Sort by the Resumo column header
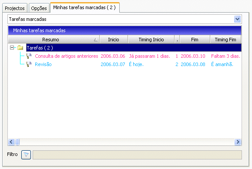 point(54,40)
